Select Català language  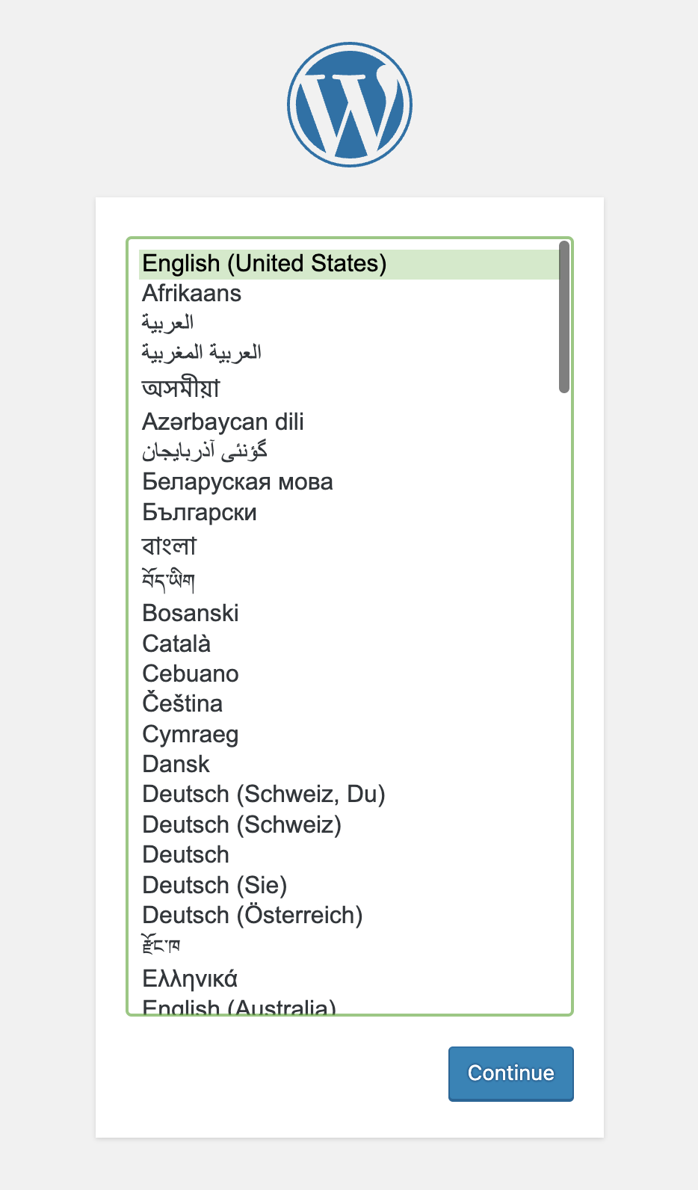(x=176, y=644)
